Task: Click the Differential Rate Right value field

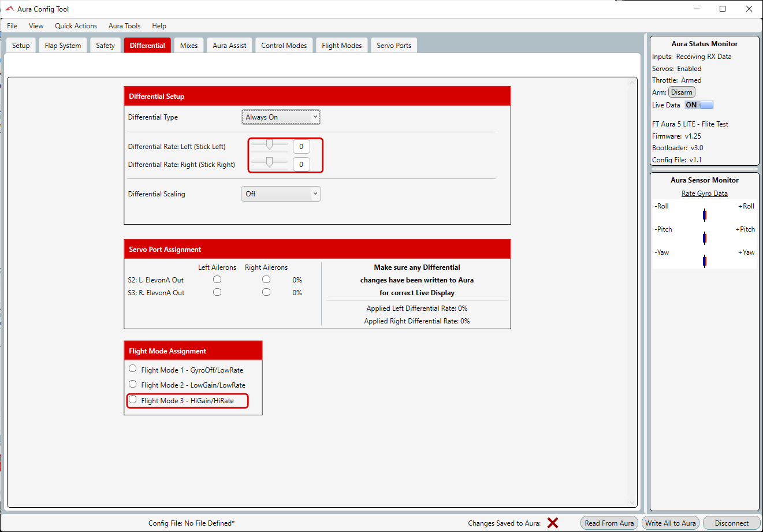Action: coord(301,165)
